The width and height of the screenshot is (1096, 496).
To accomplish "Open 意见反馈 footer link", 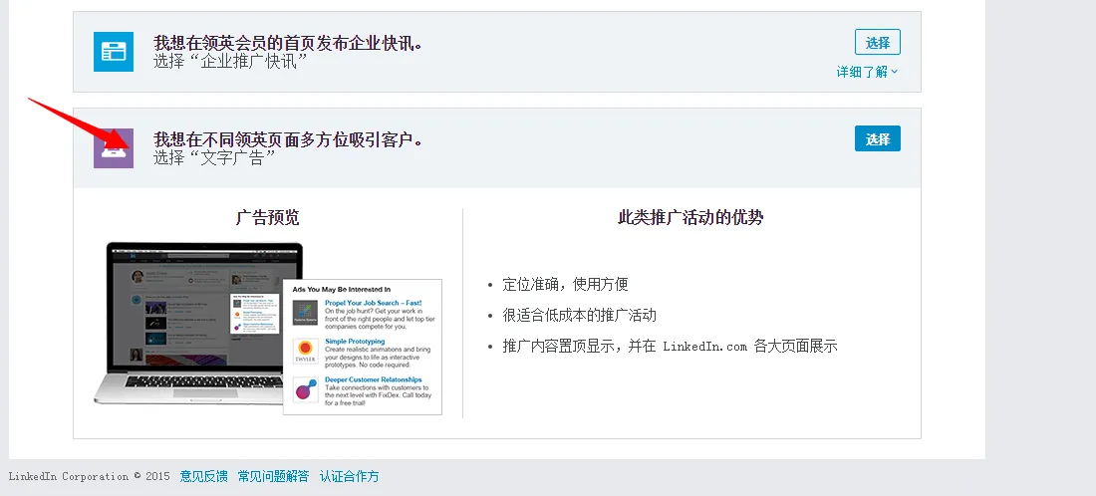I will click(x=203, y=476).
